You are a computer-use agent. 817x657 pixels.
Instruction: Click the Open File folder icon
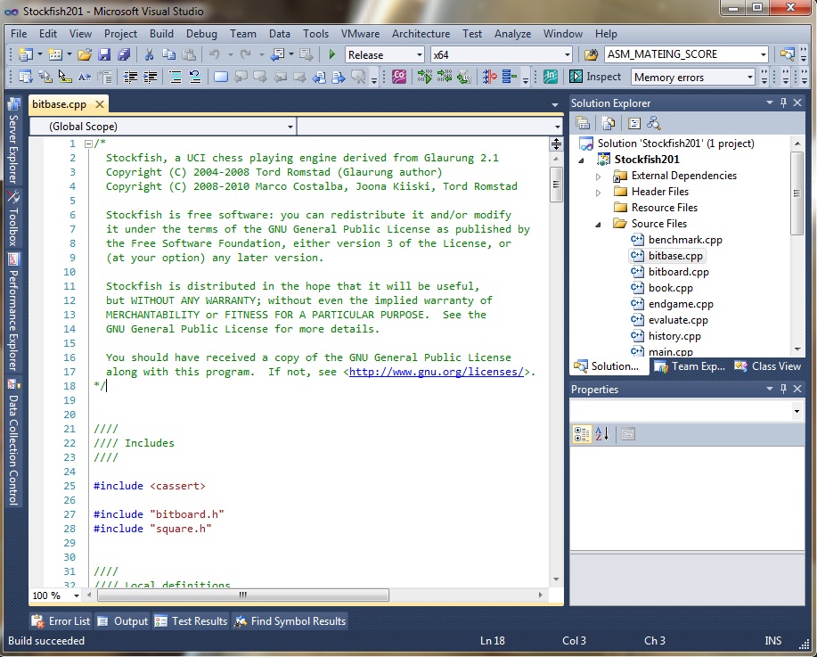point(85,54)
